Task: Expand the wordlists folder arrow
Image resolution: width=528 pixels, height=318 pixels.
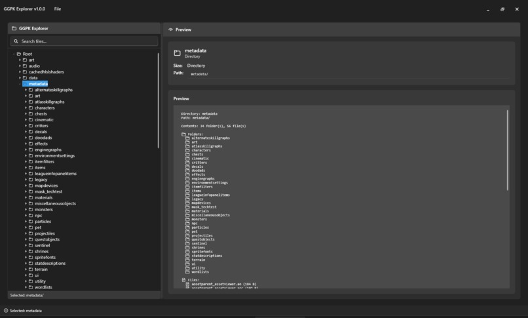Action: pyautogui.click(x=26, y=287)
